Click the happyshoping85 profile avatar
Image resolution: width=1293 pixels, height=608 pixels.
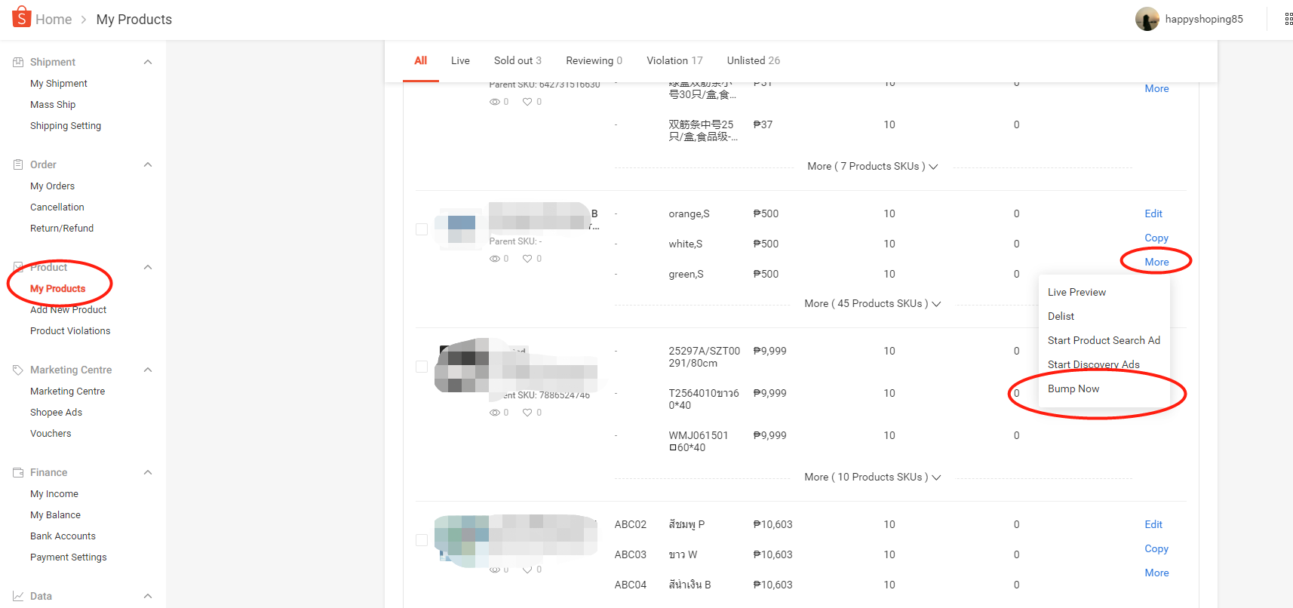(1147, 20)
